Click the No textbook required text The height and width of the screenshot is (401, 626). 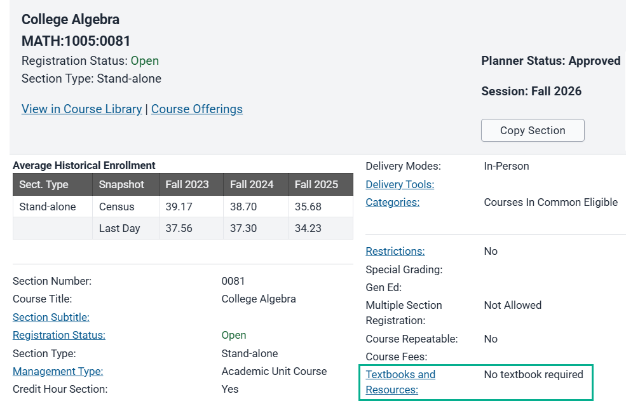[x=533, y=375]
